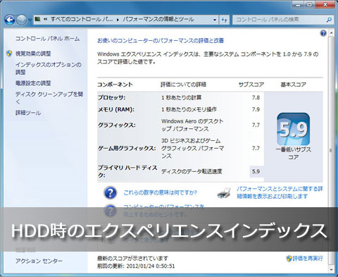Screen dimensions: 338x277
Task: Open アクション センター link
Action: tap(39, 261)
